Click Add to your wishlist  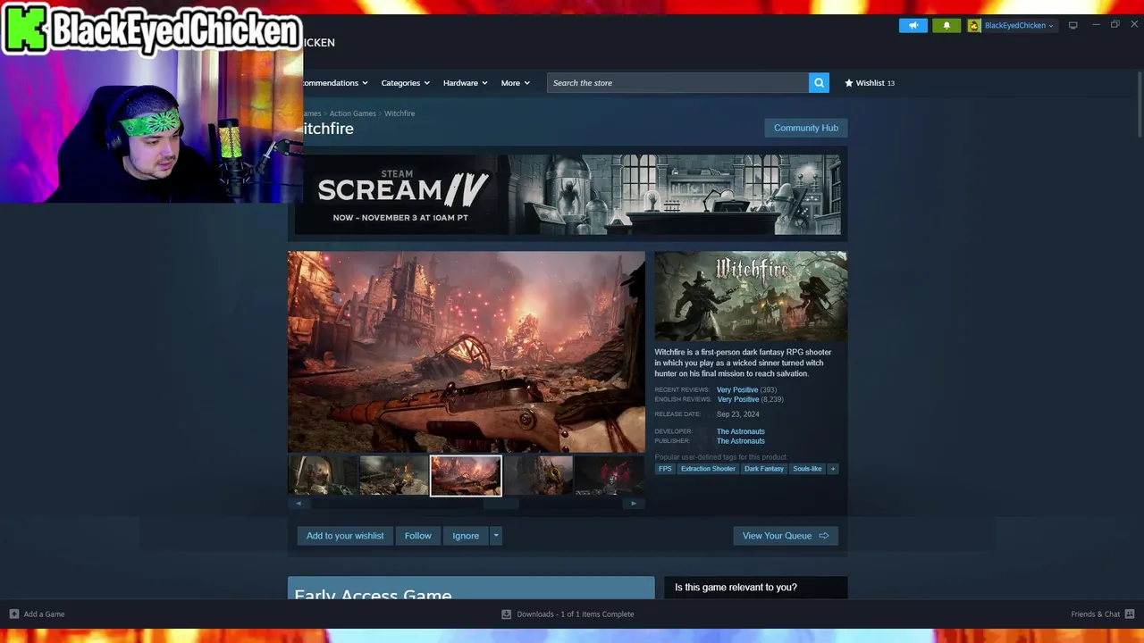pyautogui.click(x=345, y=536)
